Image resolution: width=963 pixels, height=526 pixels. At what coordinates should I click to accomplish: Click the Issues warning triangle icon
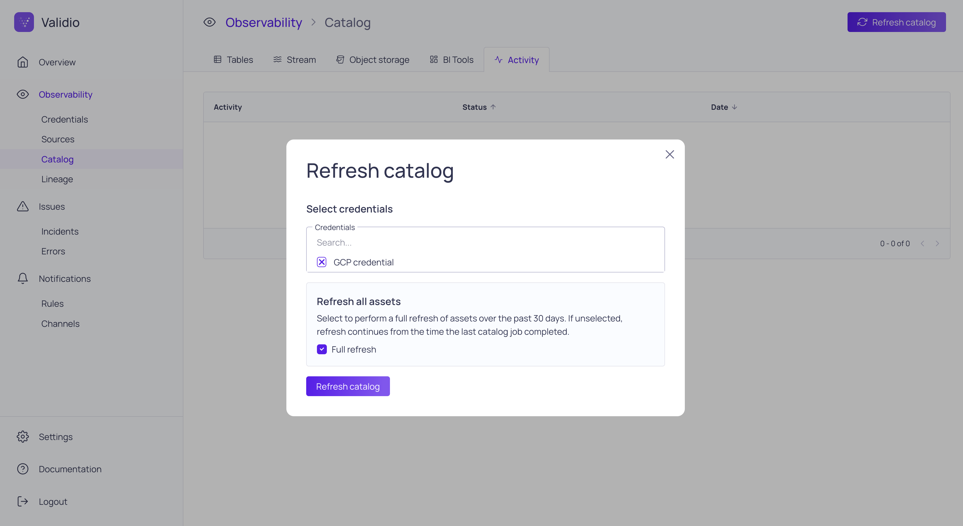click(23, 206)
